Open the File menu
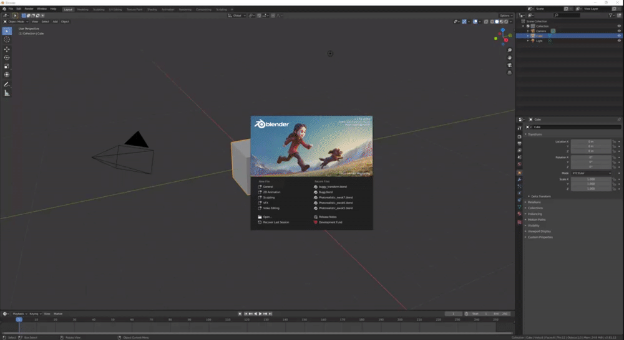 11,9
